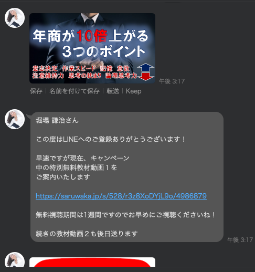Screen dimensions: 255x272
Task: Click the 午後 3:17 timestamp beside text message
Action: point(240,239)
